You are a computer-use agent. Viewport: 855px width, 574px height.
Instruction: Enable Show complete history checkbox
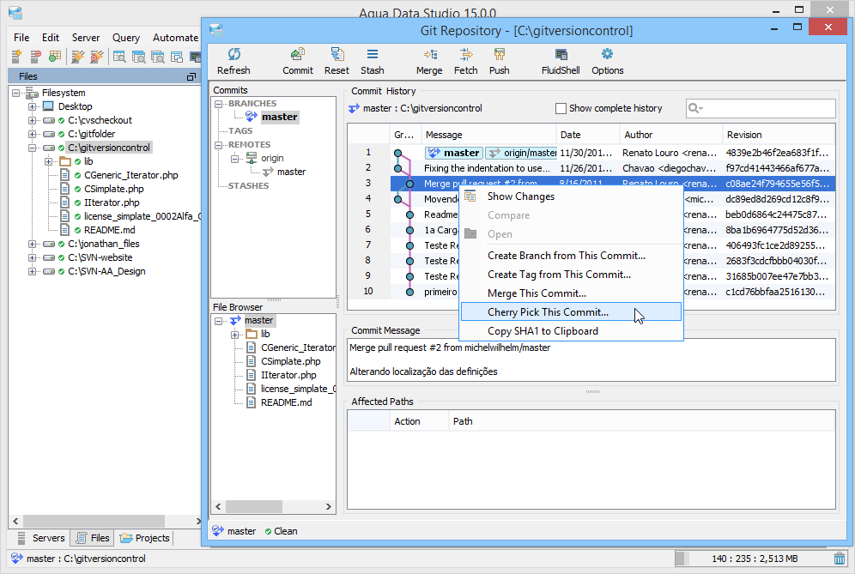561,108
